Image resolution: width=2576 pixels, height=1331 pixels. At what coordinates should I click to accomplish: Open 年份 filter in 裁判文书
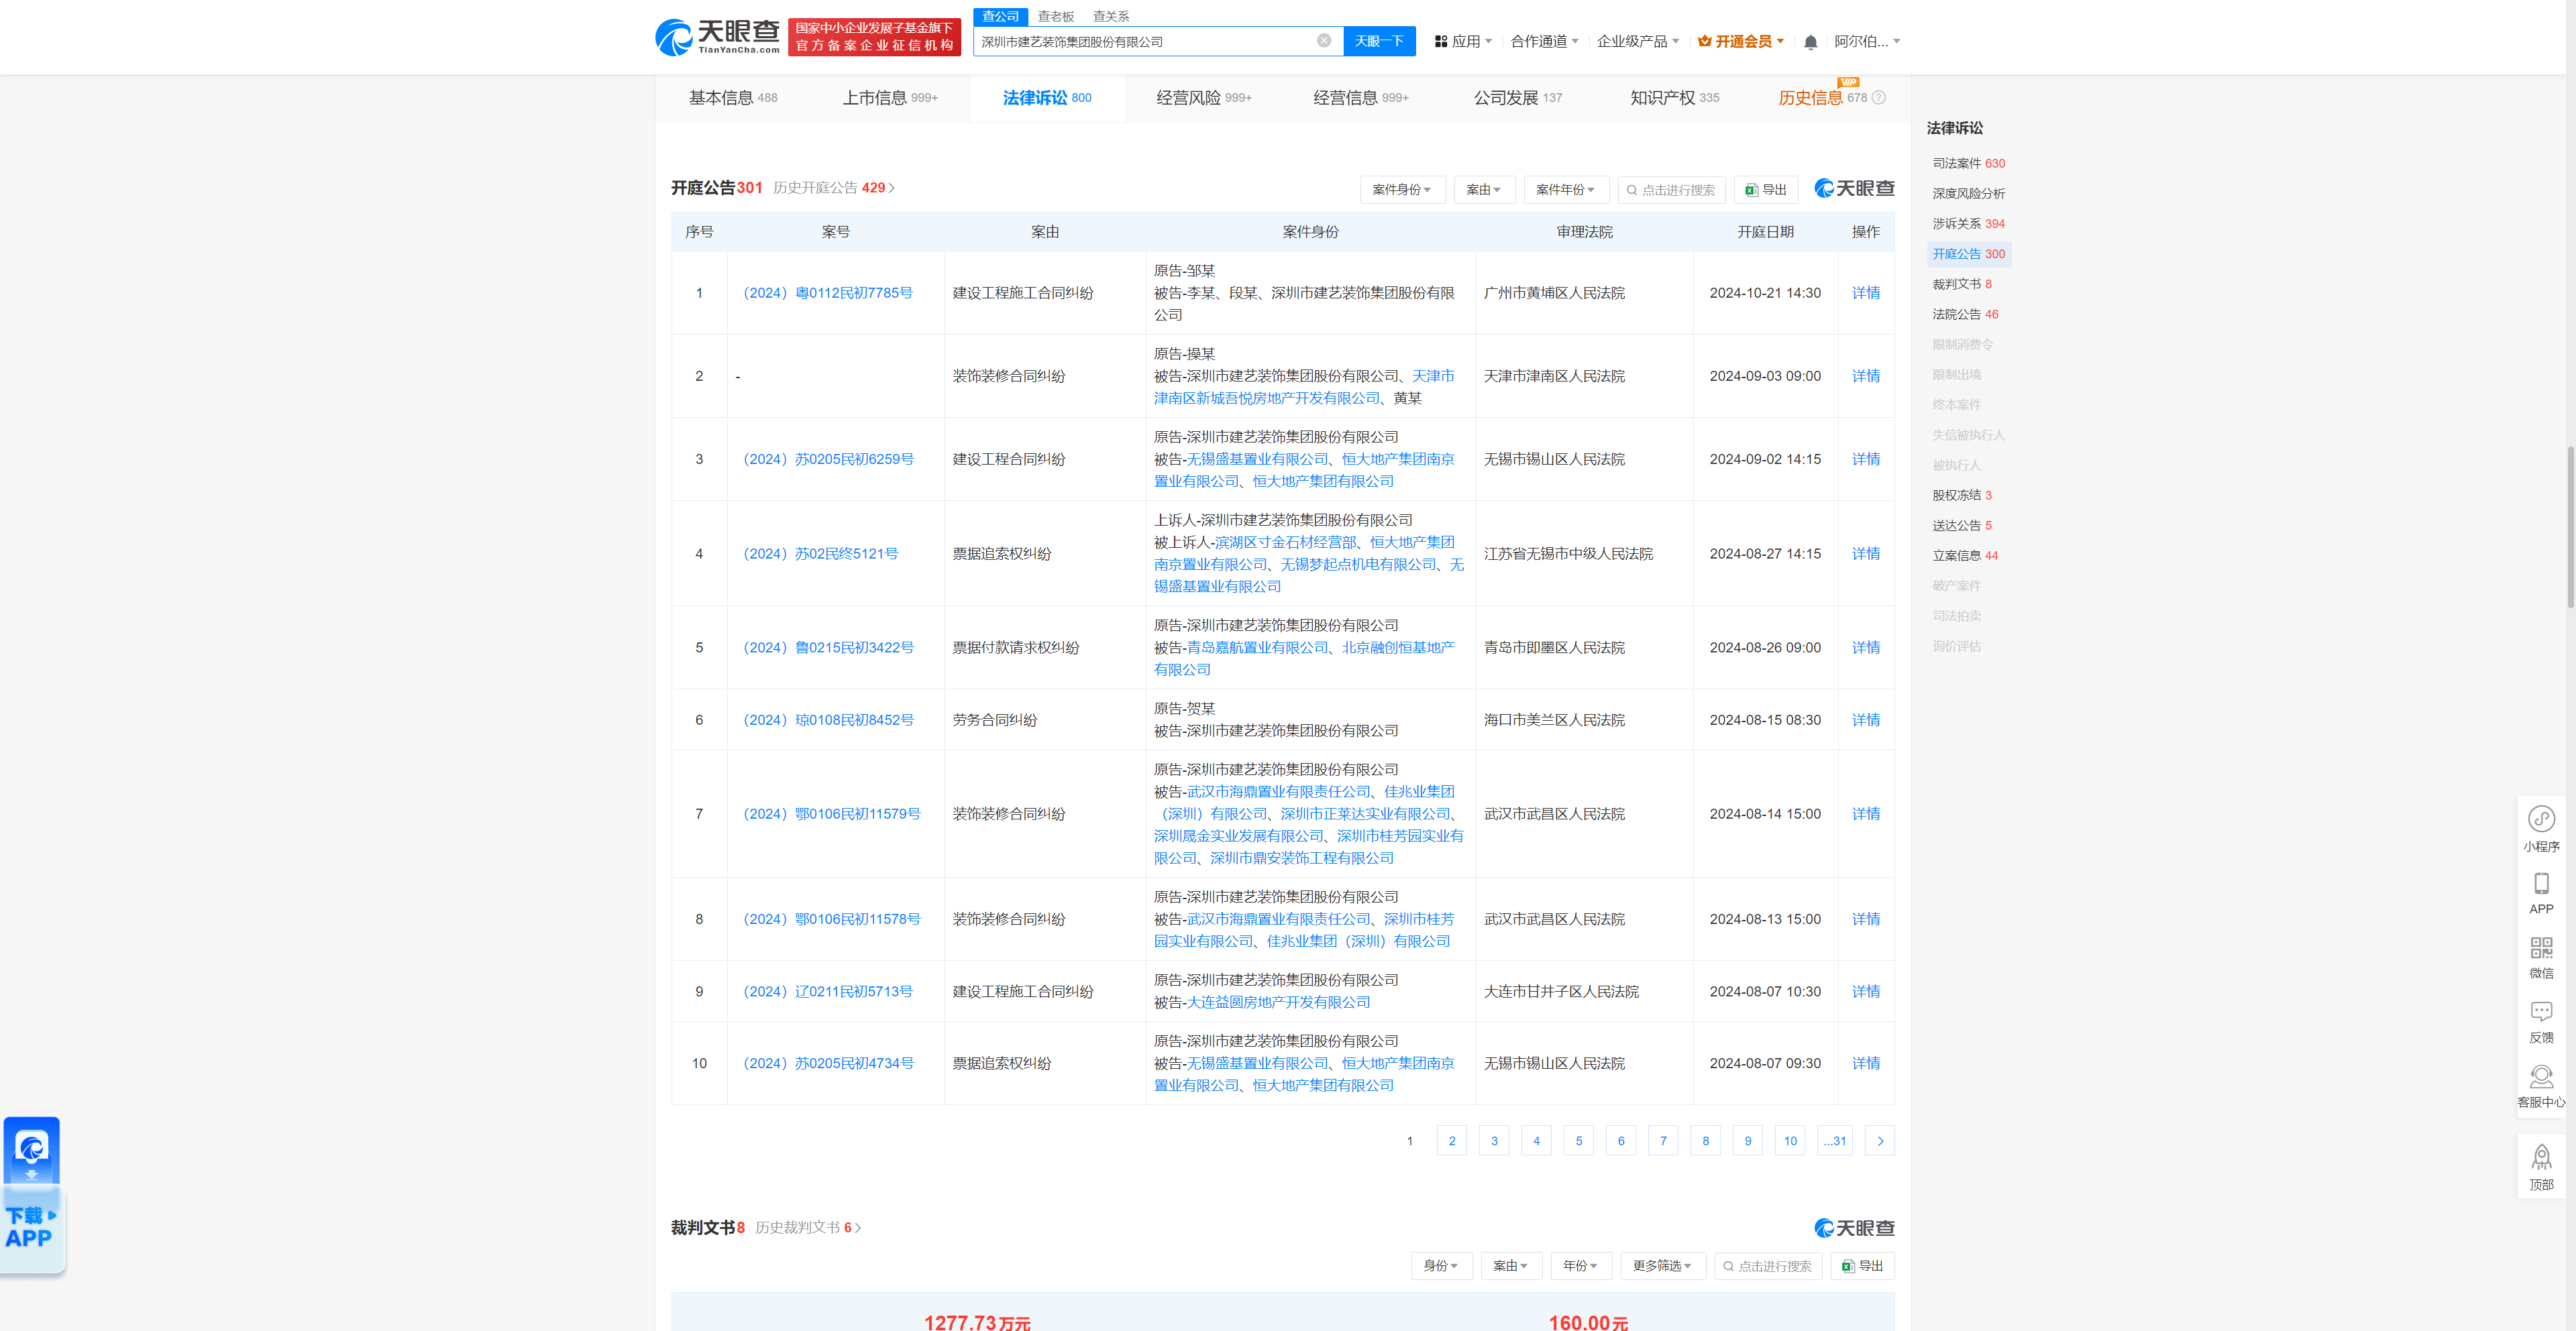click(1581, 1266)
